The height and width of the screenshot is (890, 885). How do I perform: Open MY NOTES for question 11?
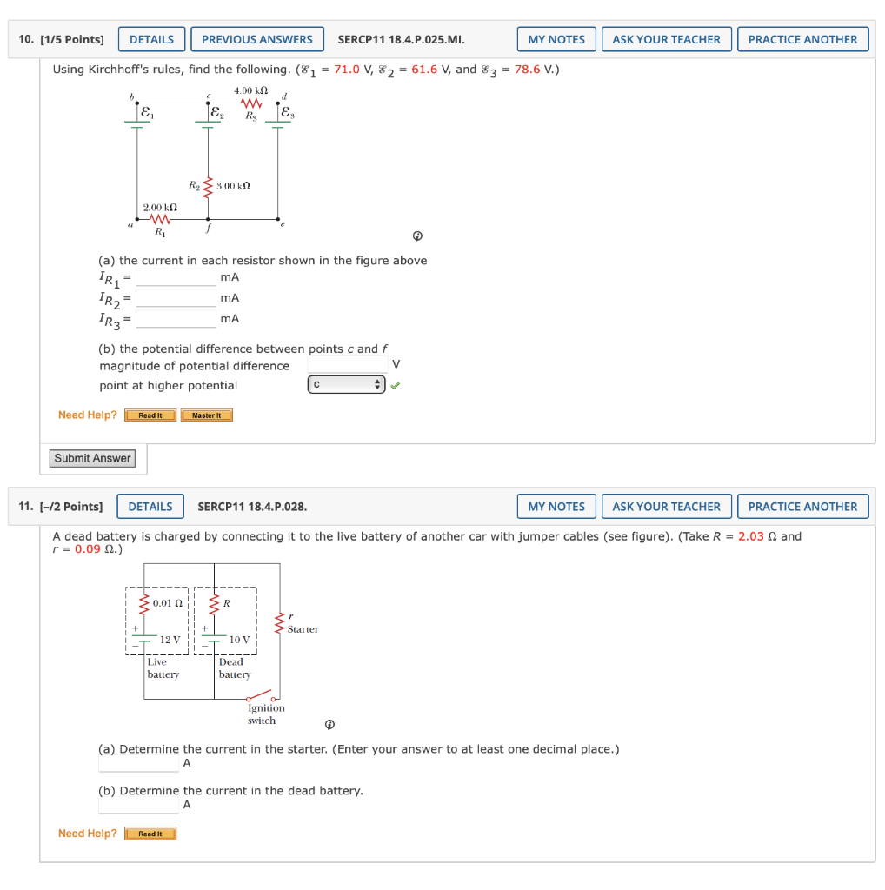556,506
